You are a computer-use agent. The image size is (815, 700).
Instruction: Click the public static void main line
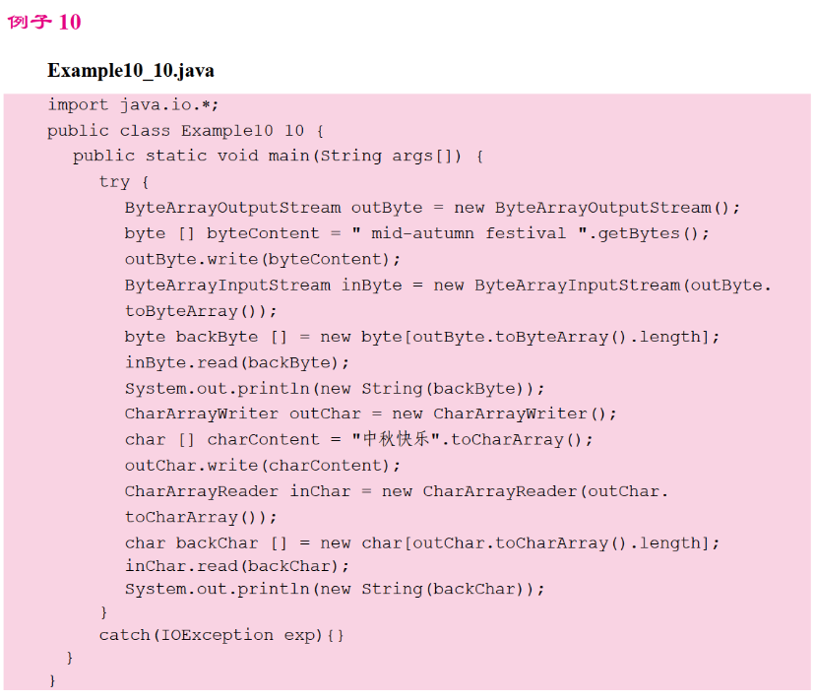point(278,156)
